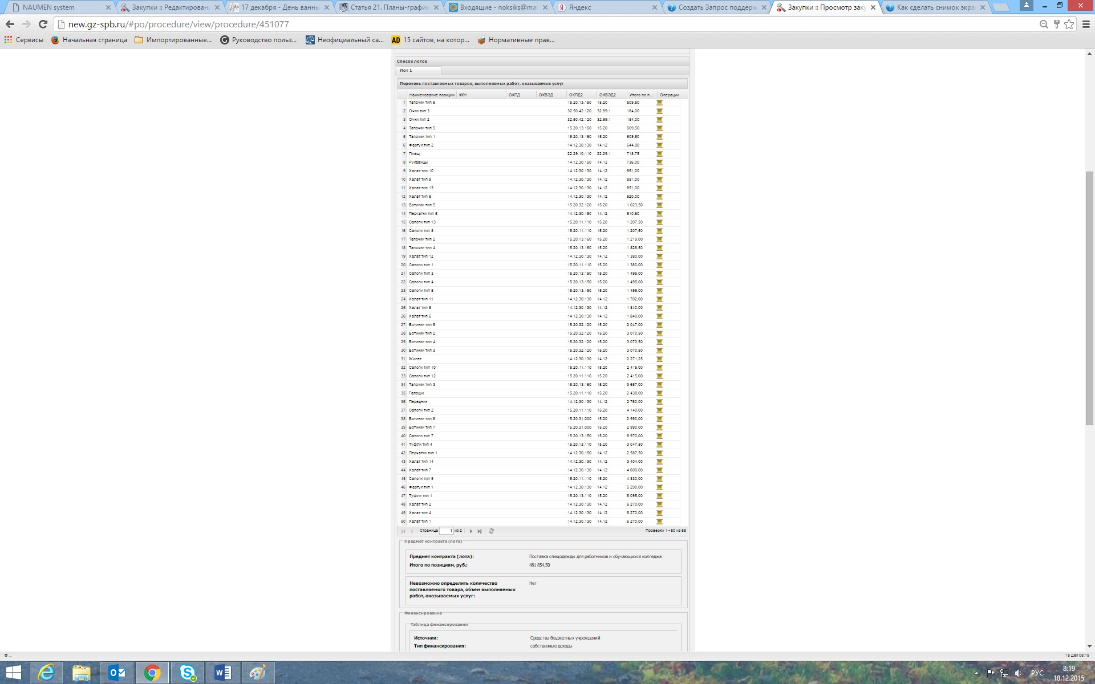Go to previous page of positions table
Viewport: 1095px width, 684px height.
[x=412, y=531]
